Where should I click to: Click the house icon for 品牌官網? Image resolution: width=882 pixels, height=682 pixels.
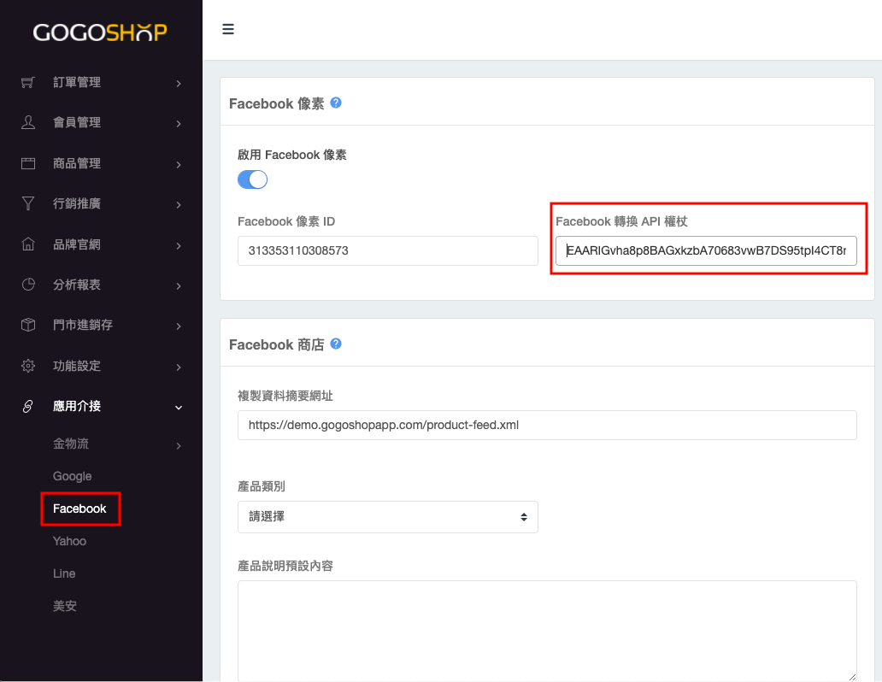[28, 244]
